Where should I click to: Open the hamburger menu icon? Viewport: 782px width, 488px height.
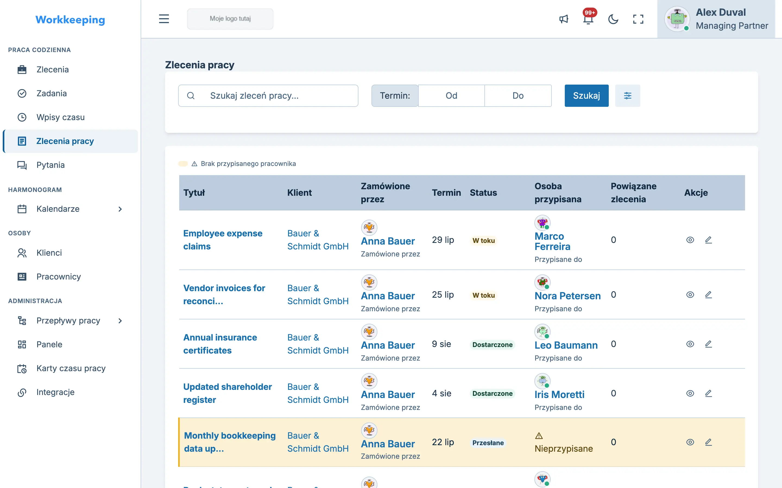(x=164, y=19)
